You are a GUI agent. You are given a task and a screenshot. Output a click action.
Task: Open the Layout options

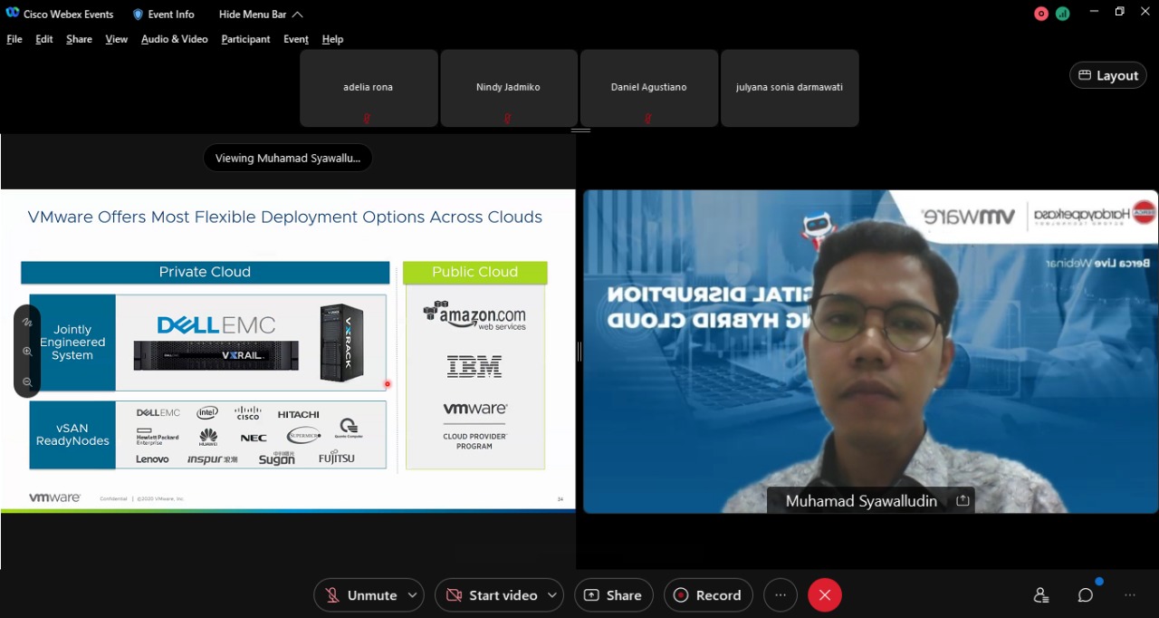1108,76
